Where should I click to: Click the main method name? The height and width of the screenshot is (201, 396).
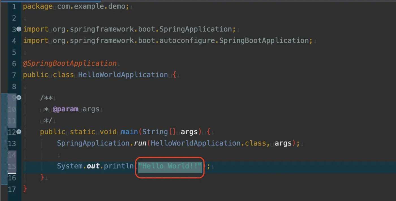click(x=129, y=132)
